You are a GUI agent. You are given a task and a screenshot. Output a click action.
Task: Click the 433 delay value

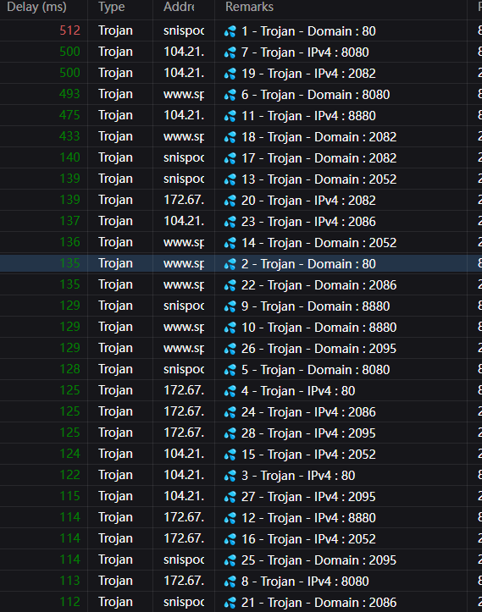tap(70, 136)
